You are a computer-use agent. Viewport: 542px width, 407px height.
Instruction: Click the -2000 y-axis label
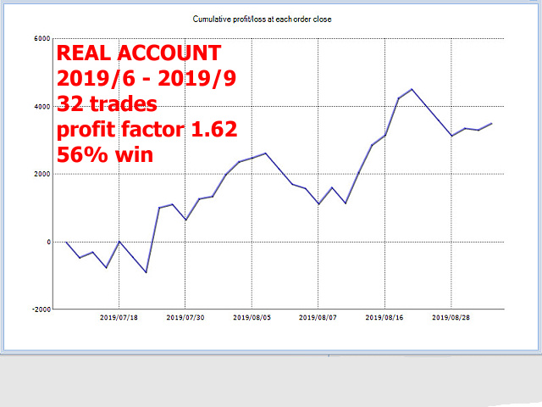tap(41, 309)
